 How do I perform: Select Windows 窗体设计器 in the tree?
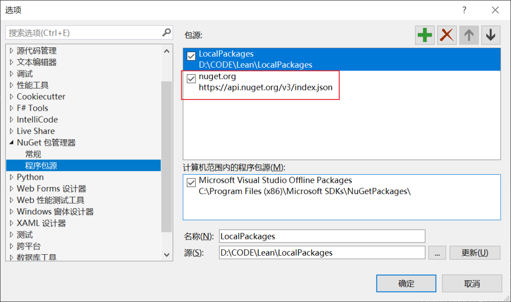coord(55,212)
